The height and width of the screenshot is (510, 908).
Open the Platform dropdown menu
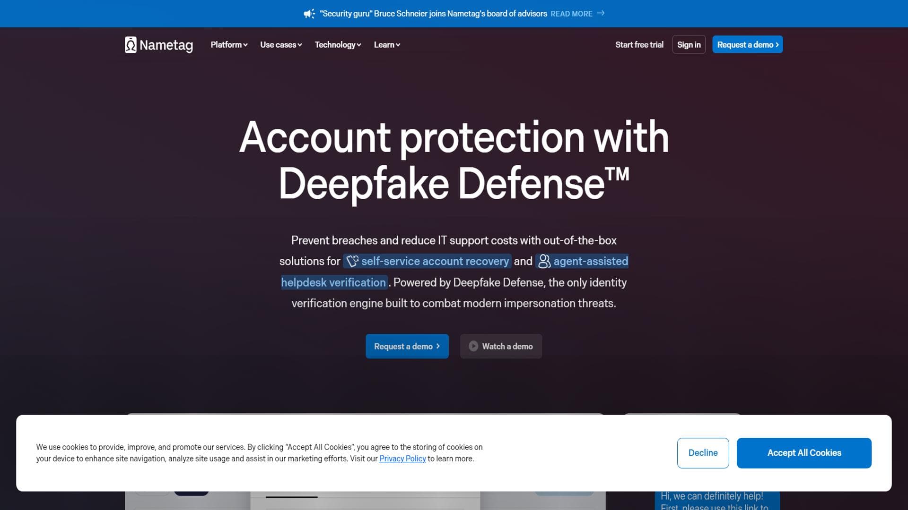[x=229, y=45]
